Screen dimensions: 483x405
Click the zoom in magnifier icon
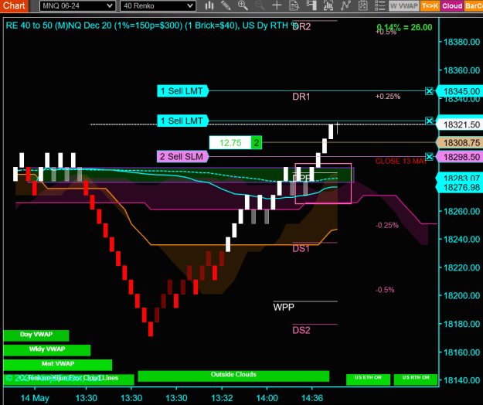point(243,5)
